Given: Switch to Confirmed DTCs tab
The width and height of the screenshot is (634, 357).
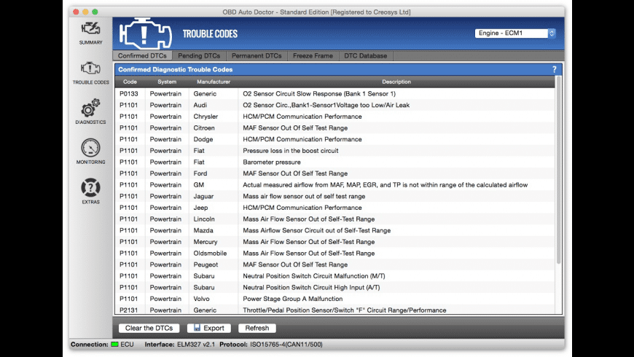Looking at the screenshot, I should tap(142, 56).
